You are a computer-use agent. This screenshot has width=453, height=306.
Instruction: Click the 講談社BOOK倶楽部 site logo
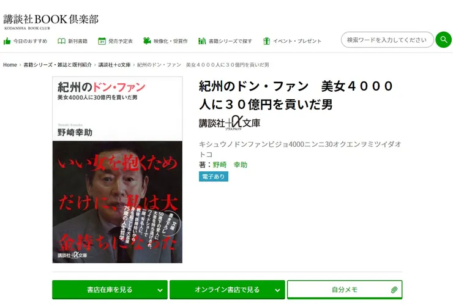coord(51,21)
